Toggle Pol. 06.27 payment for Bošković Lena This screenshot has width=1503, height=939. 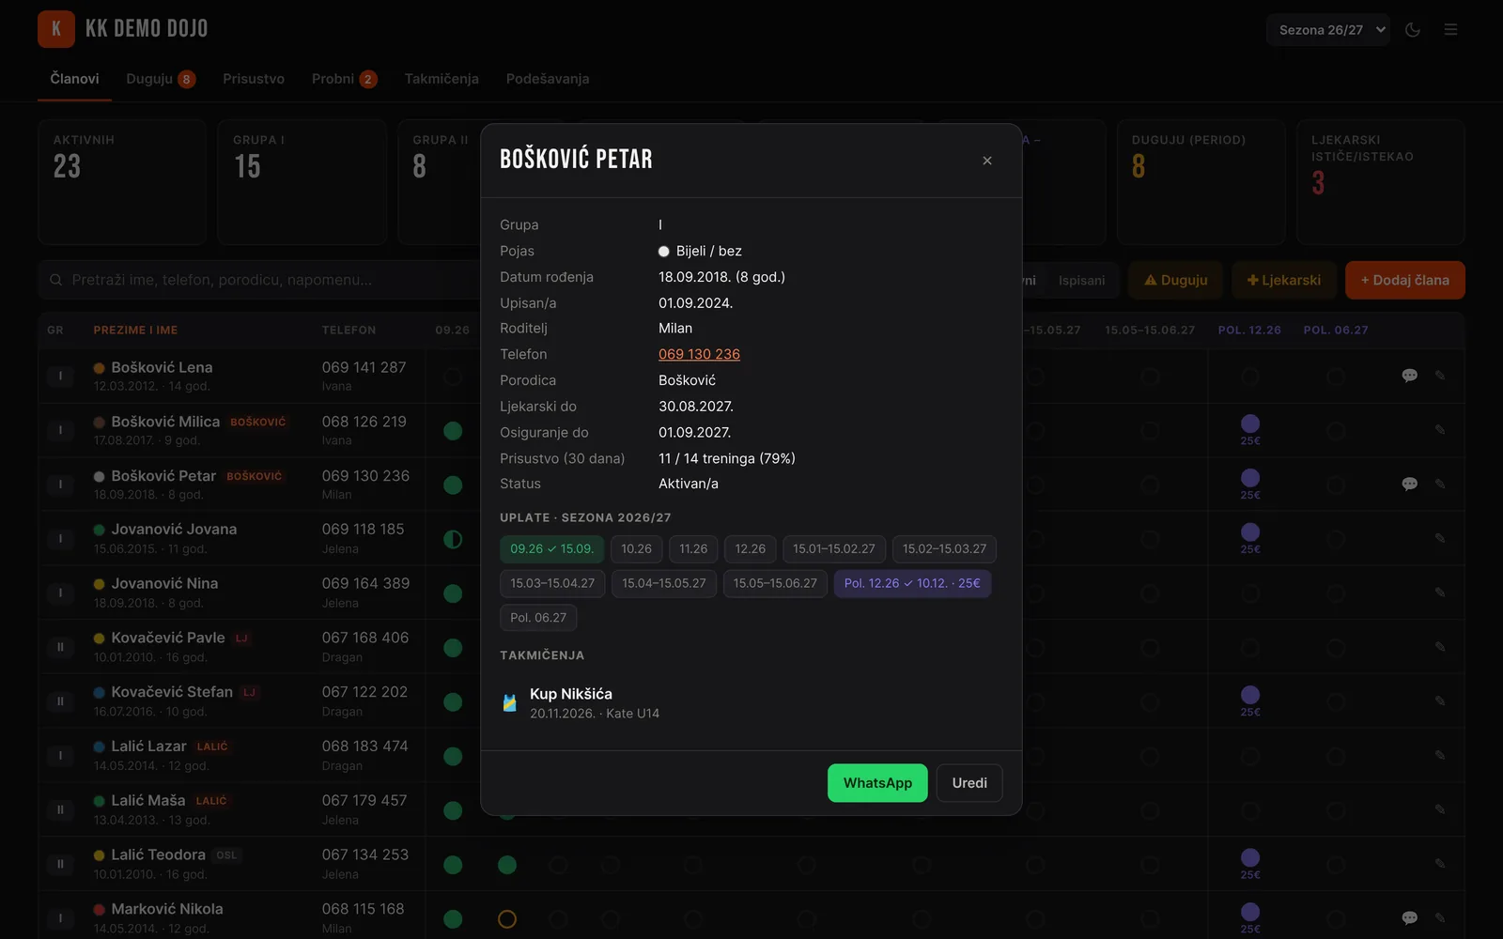(1336, 377)
